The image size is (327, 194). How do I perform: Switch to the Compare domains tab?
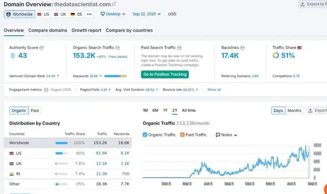[x=48, y=30]
